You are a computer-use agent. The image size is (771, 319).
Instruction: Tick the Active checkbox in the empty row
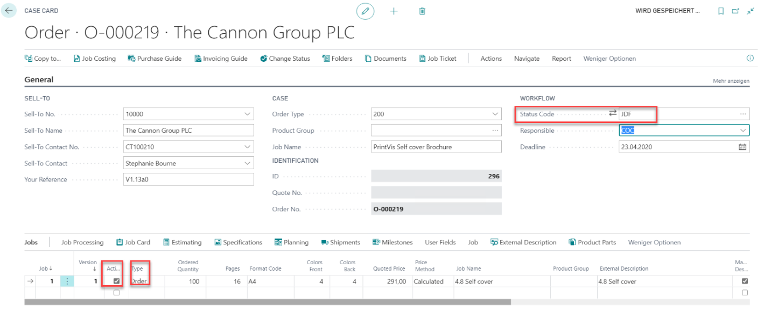pyautogui.click(x=116, y=293)
